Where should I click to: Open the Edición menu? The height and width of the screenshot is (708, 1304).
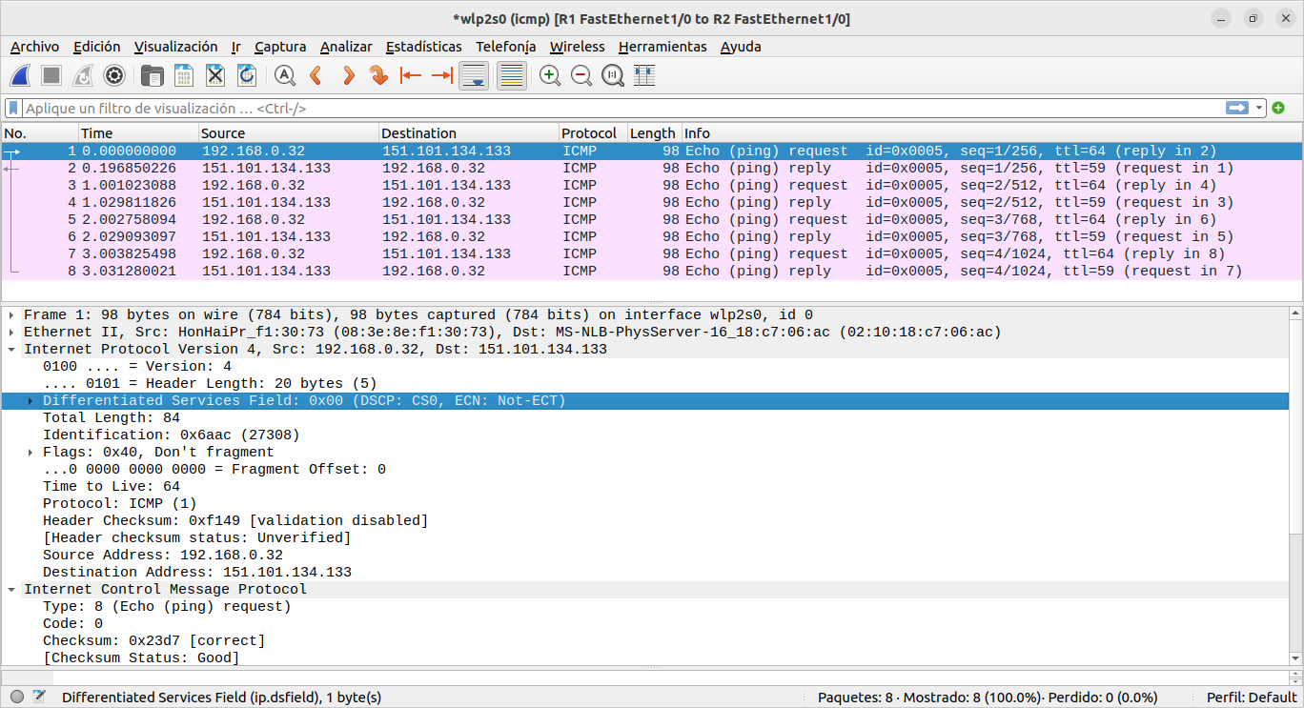[97, 47]
